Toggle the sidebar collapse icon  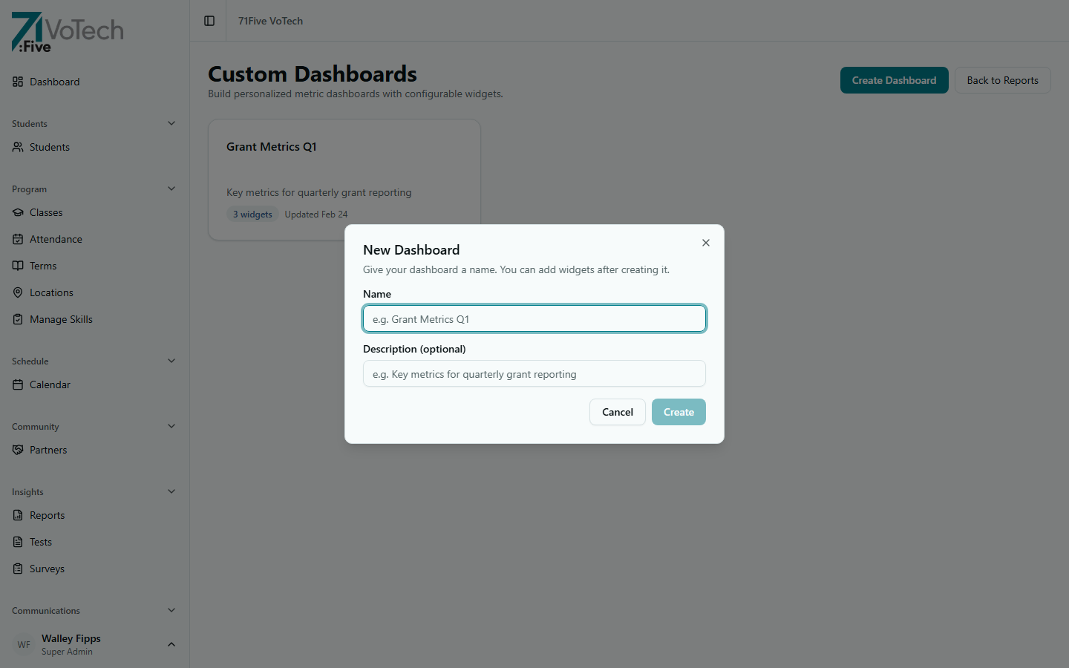[207, 21]
